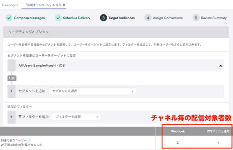Click the Webhook column header

pos(178,132)
